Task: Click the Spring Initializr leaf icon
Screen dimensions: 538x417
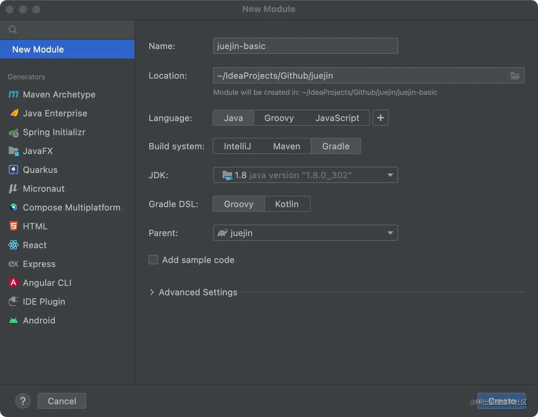Action: pyautogui.click(x=14, y=133)
